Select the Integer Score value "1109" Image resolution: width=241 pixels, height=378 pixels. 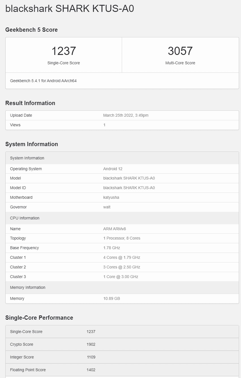tap(91, 357)
